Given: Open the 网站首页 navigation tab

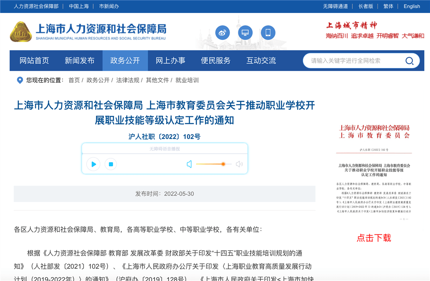Looking at the screenshot, I should [x=34, y=61].
